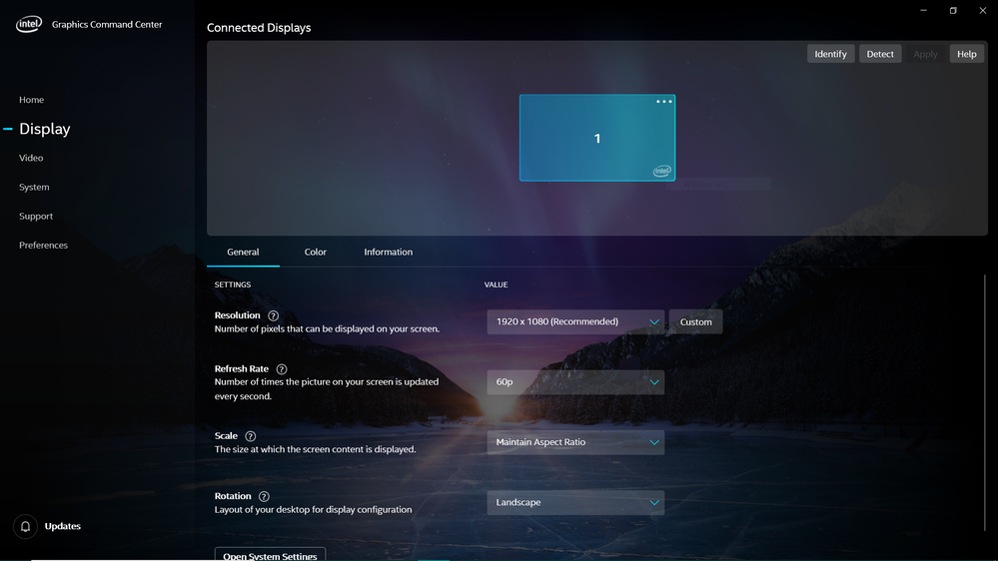Go to Home in the sidebar

point(31,100)
